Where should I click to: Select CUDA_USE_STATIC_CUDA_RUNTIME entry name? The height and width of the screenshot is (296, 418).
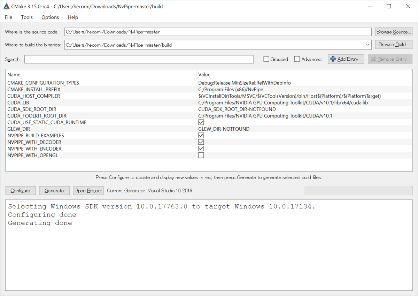(47, 122)
